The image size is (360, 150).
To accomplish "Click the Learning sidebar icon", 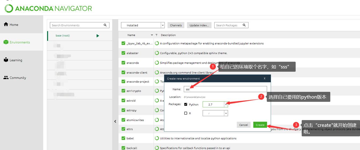I will pyautogui.click(x=6, y=60).
